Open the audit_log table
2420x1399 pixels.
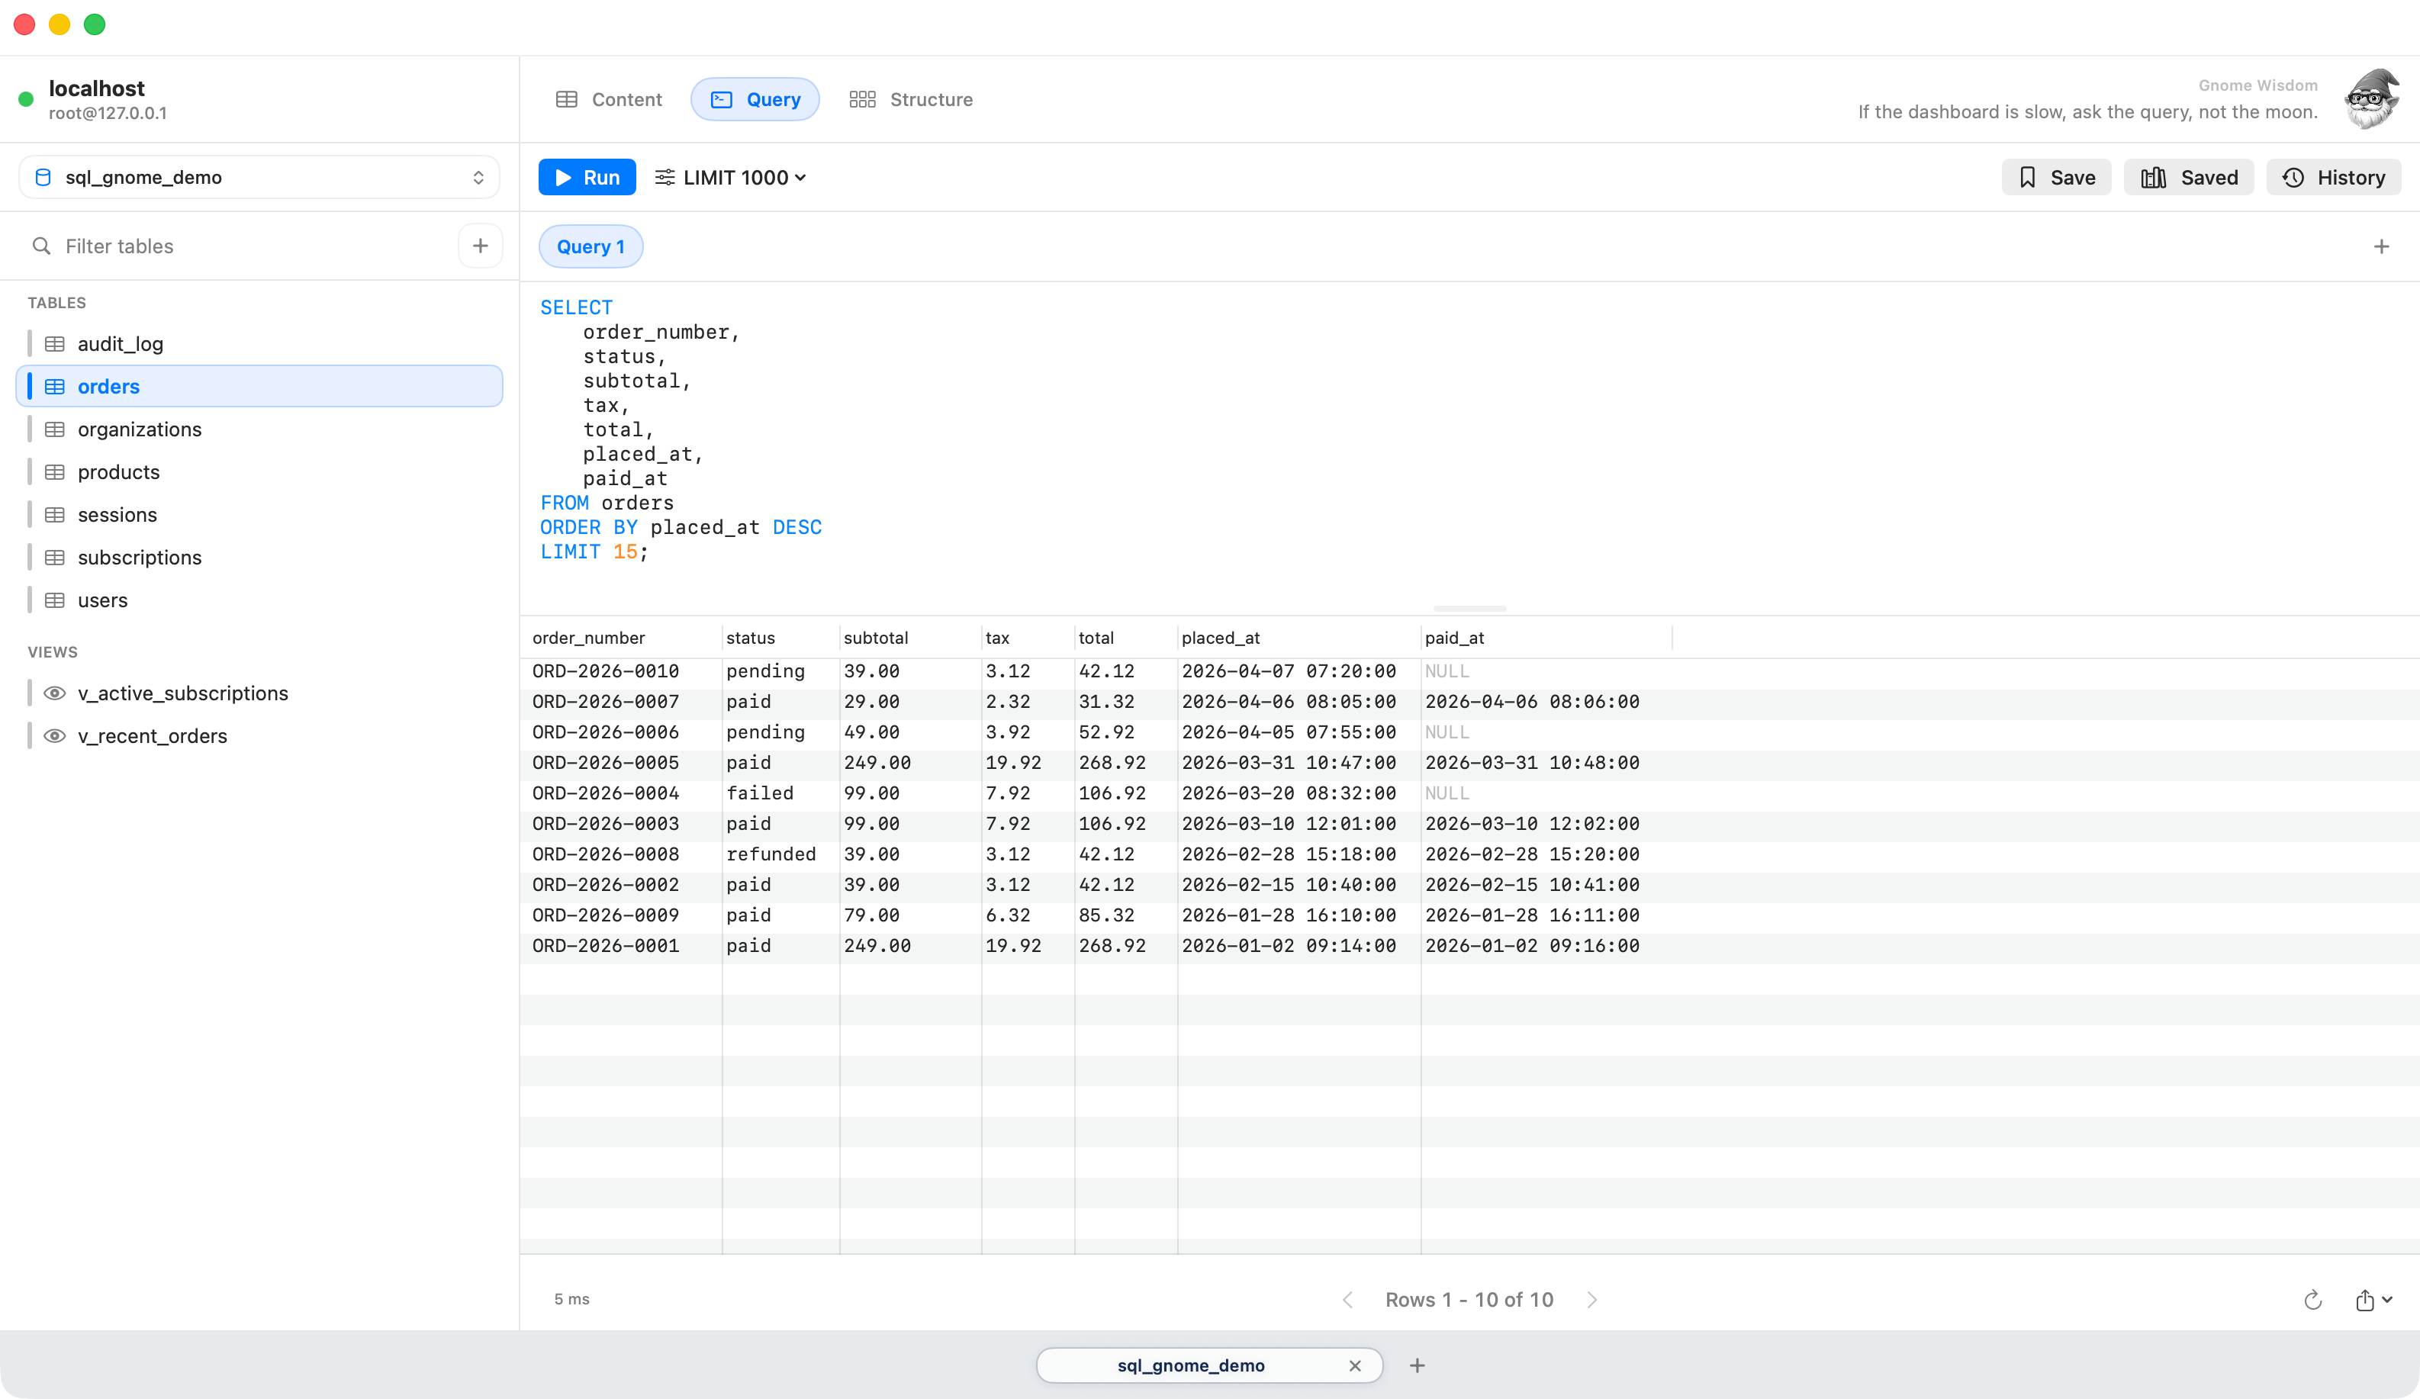[x=259, y=344]
